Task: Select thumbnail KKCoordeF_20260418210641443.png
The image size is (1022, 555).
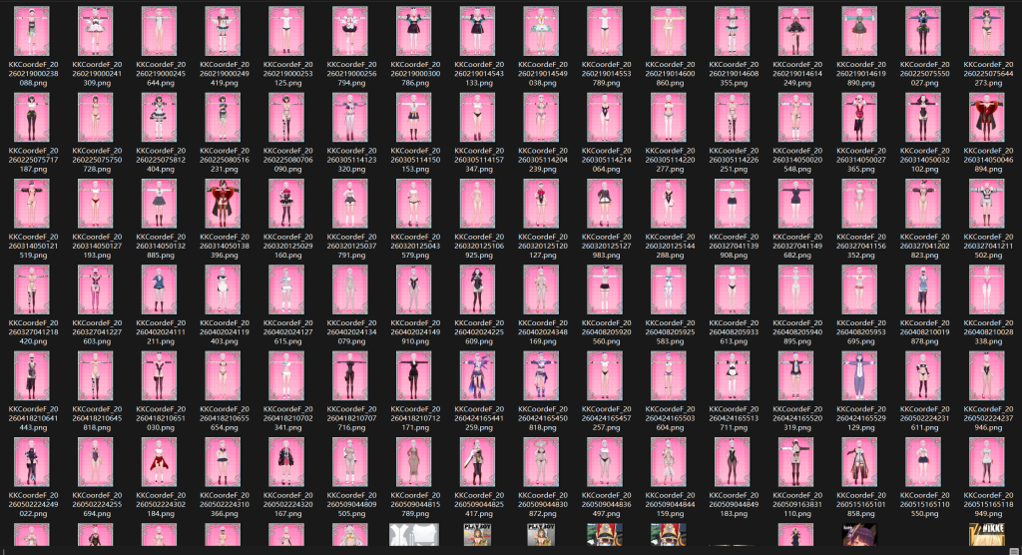Action: pyautogui.click(x=32, y=375)
